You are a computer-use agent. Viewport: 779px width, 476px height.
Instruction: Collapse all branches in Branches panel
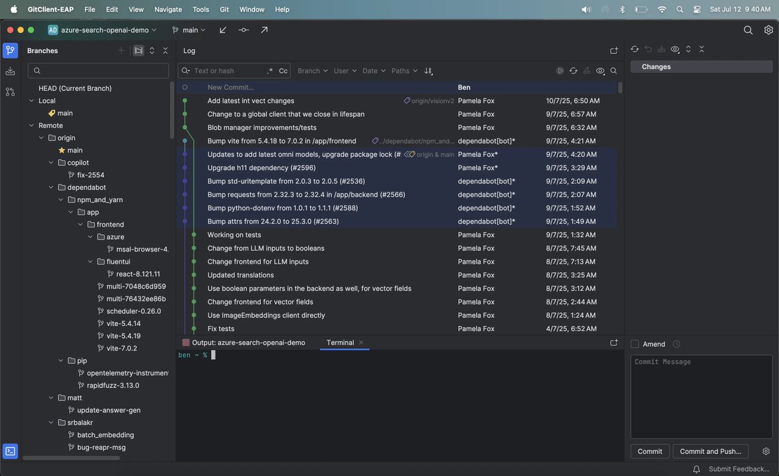click(x=165, y=51)
